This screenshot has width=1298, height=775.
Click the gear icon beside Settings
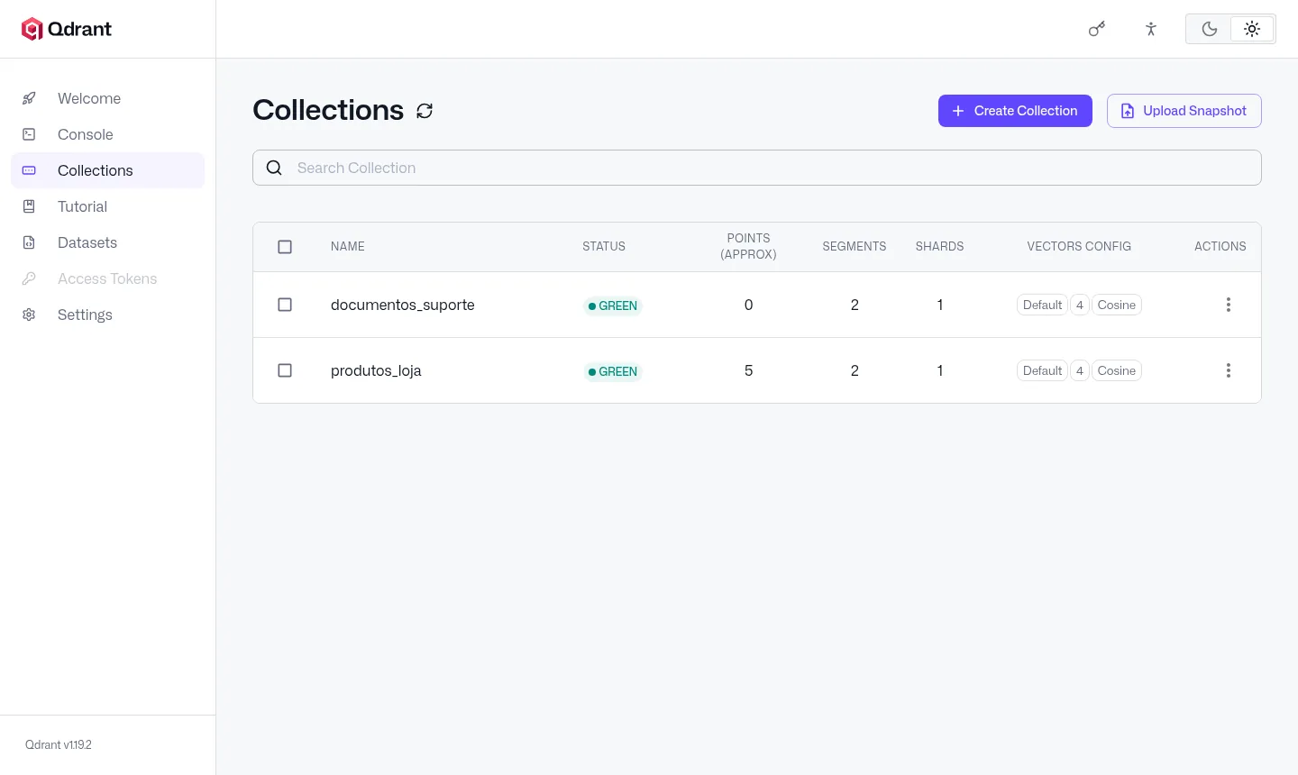29,315
